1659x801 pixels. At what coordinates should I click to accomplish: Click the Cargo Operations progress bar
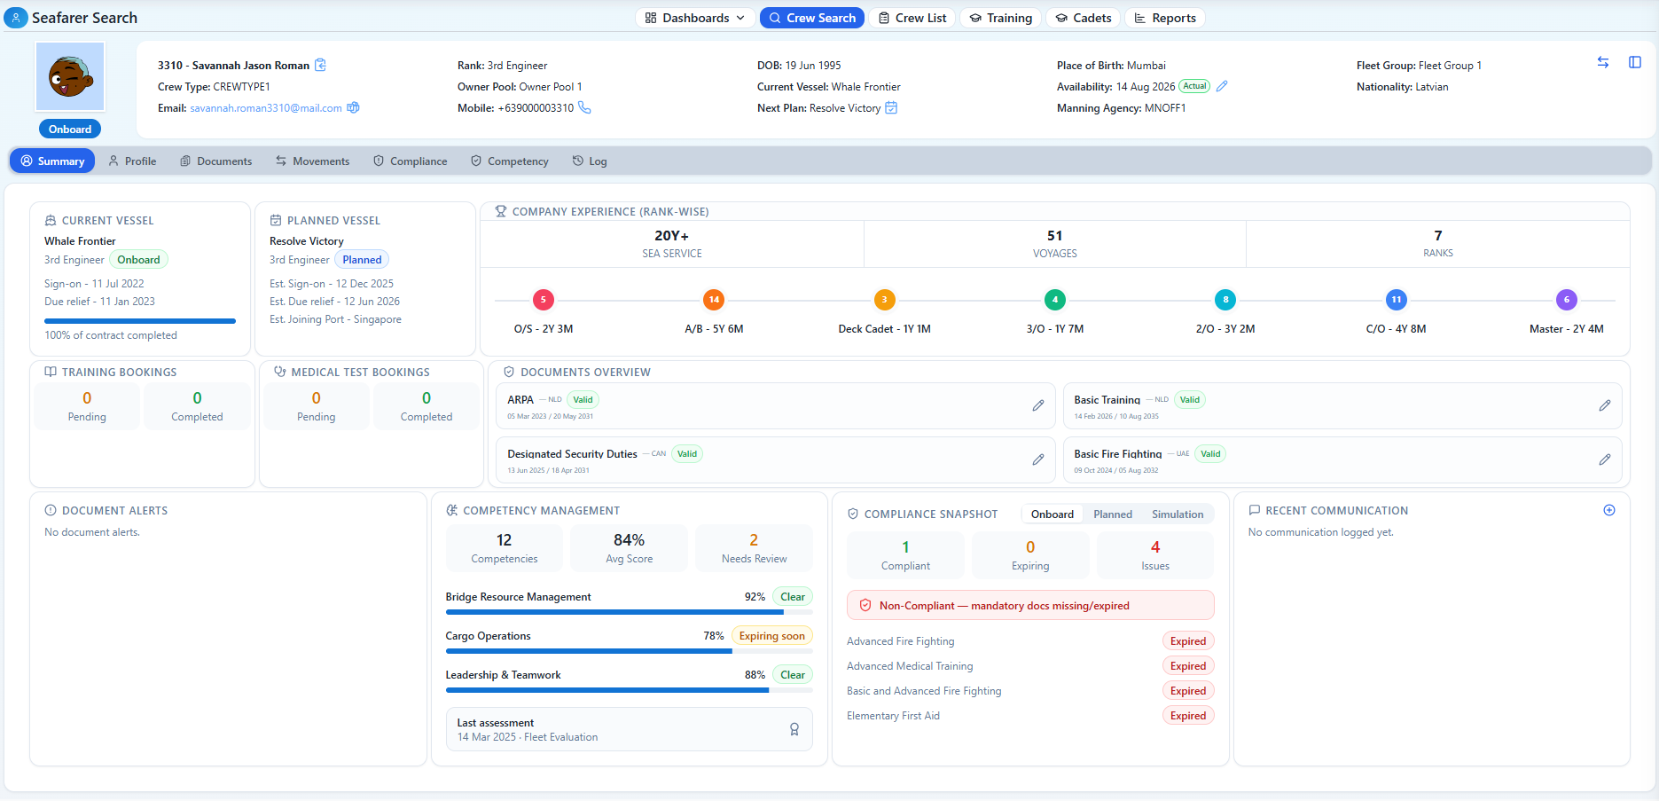tap(629, 651)
